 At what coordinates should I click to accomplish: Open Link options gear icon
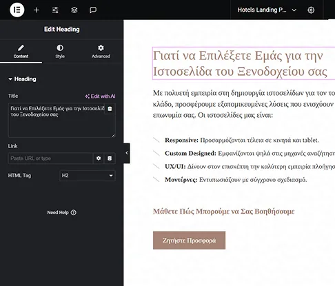pyautogui.click(x=99, y=159)
